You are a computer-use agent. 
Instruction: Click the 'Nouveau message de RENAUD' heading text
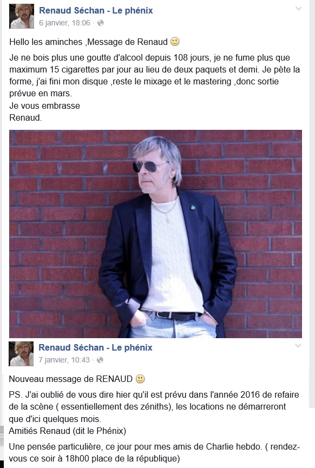pos(71,379)
